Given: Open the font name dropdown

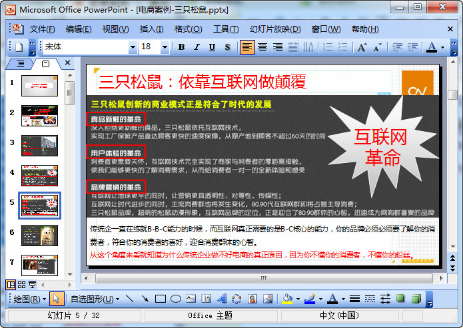Looking at the screenshot, I should (133, 47).
